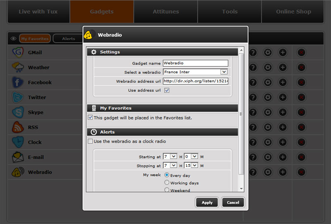Open the Select a webradio dropdown
The image size is (331, 224).
tap(195, 72)
